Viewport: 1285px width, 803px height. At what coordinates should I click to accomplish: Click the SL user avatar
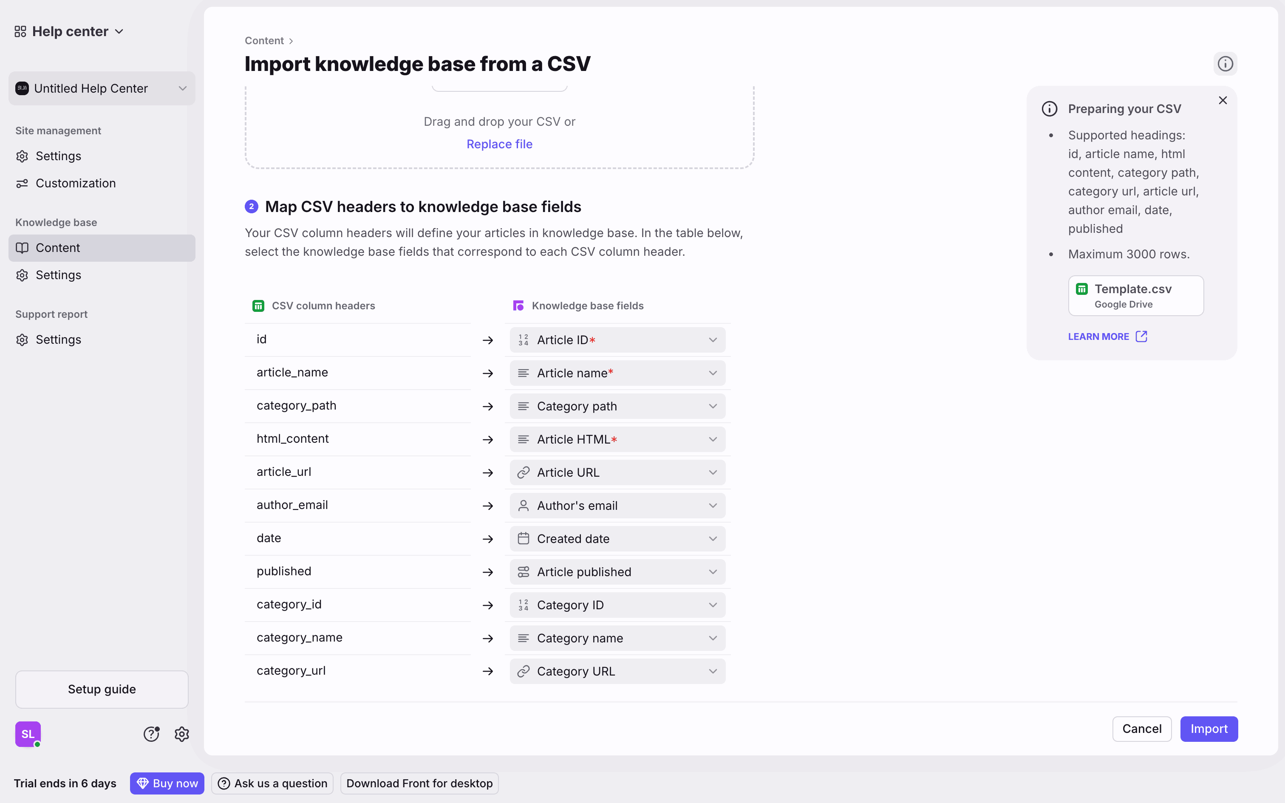(x=28, y=734)
